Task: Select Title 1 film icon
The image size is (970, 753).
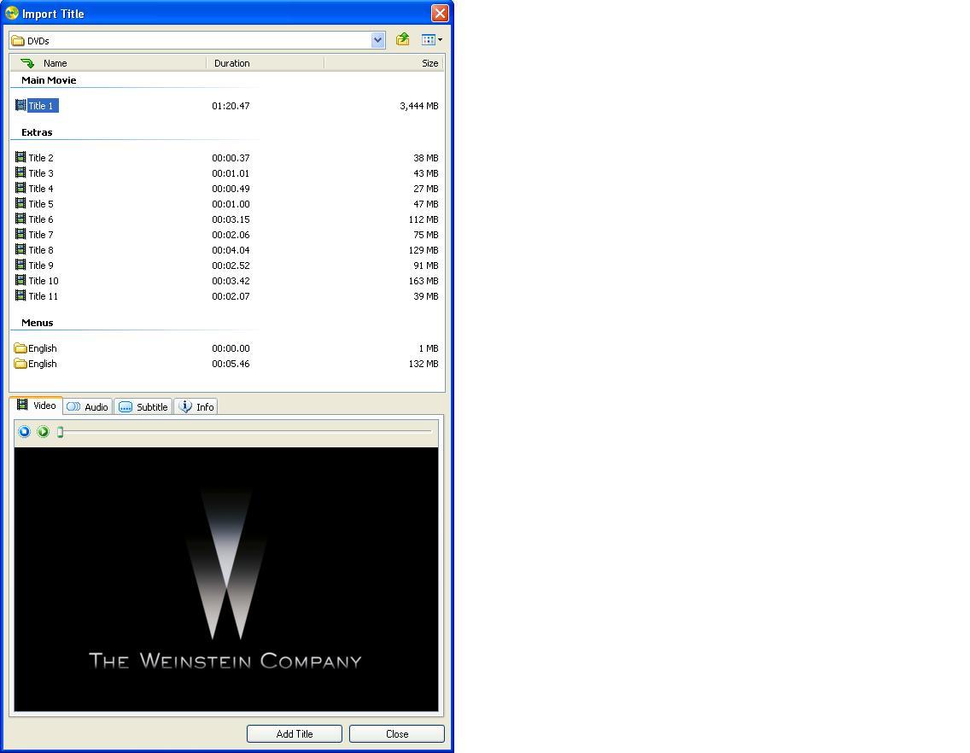Action: point(20,105)
